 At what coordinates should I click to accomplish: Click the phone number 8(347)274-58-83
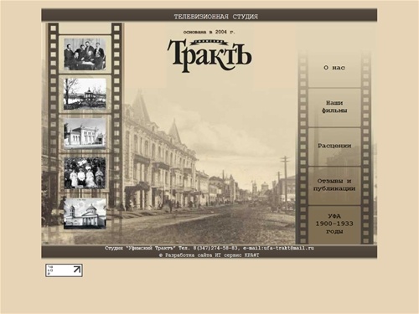click(x=215, y=248)
